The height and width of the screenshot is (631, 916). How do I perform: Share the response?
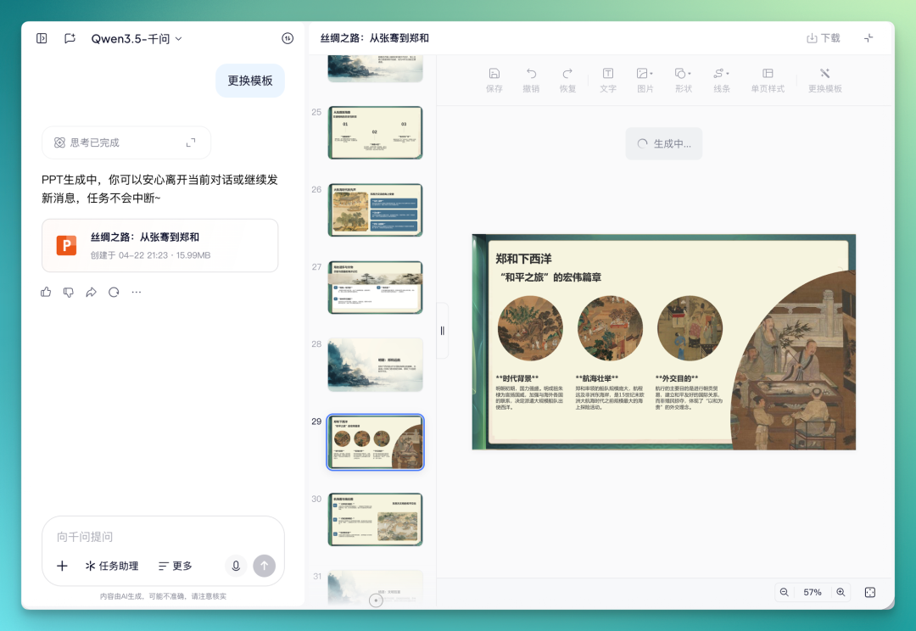click(91, 292)
